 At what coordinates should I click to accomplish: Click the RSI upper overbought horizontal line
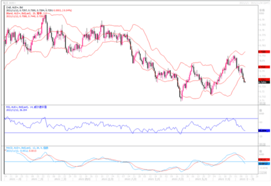(x=129, y=118)
